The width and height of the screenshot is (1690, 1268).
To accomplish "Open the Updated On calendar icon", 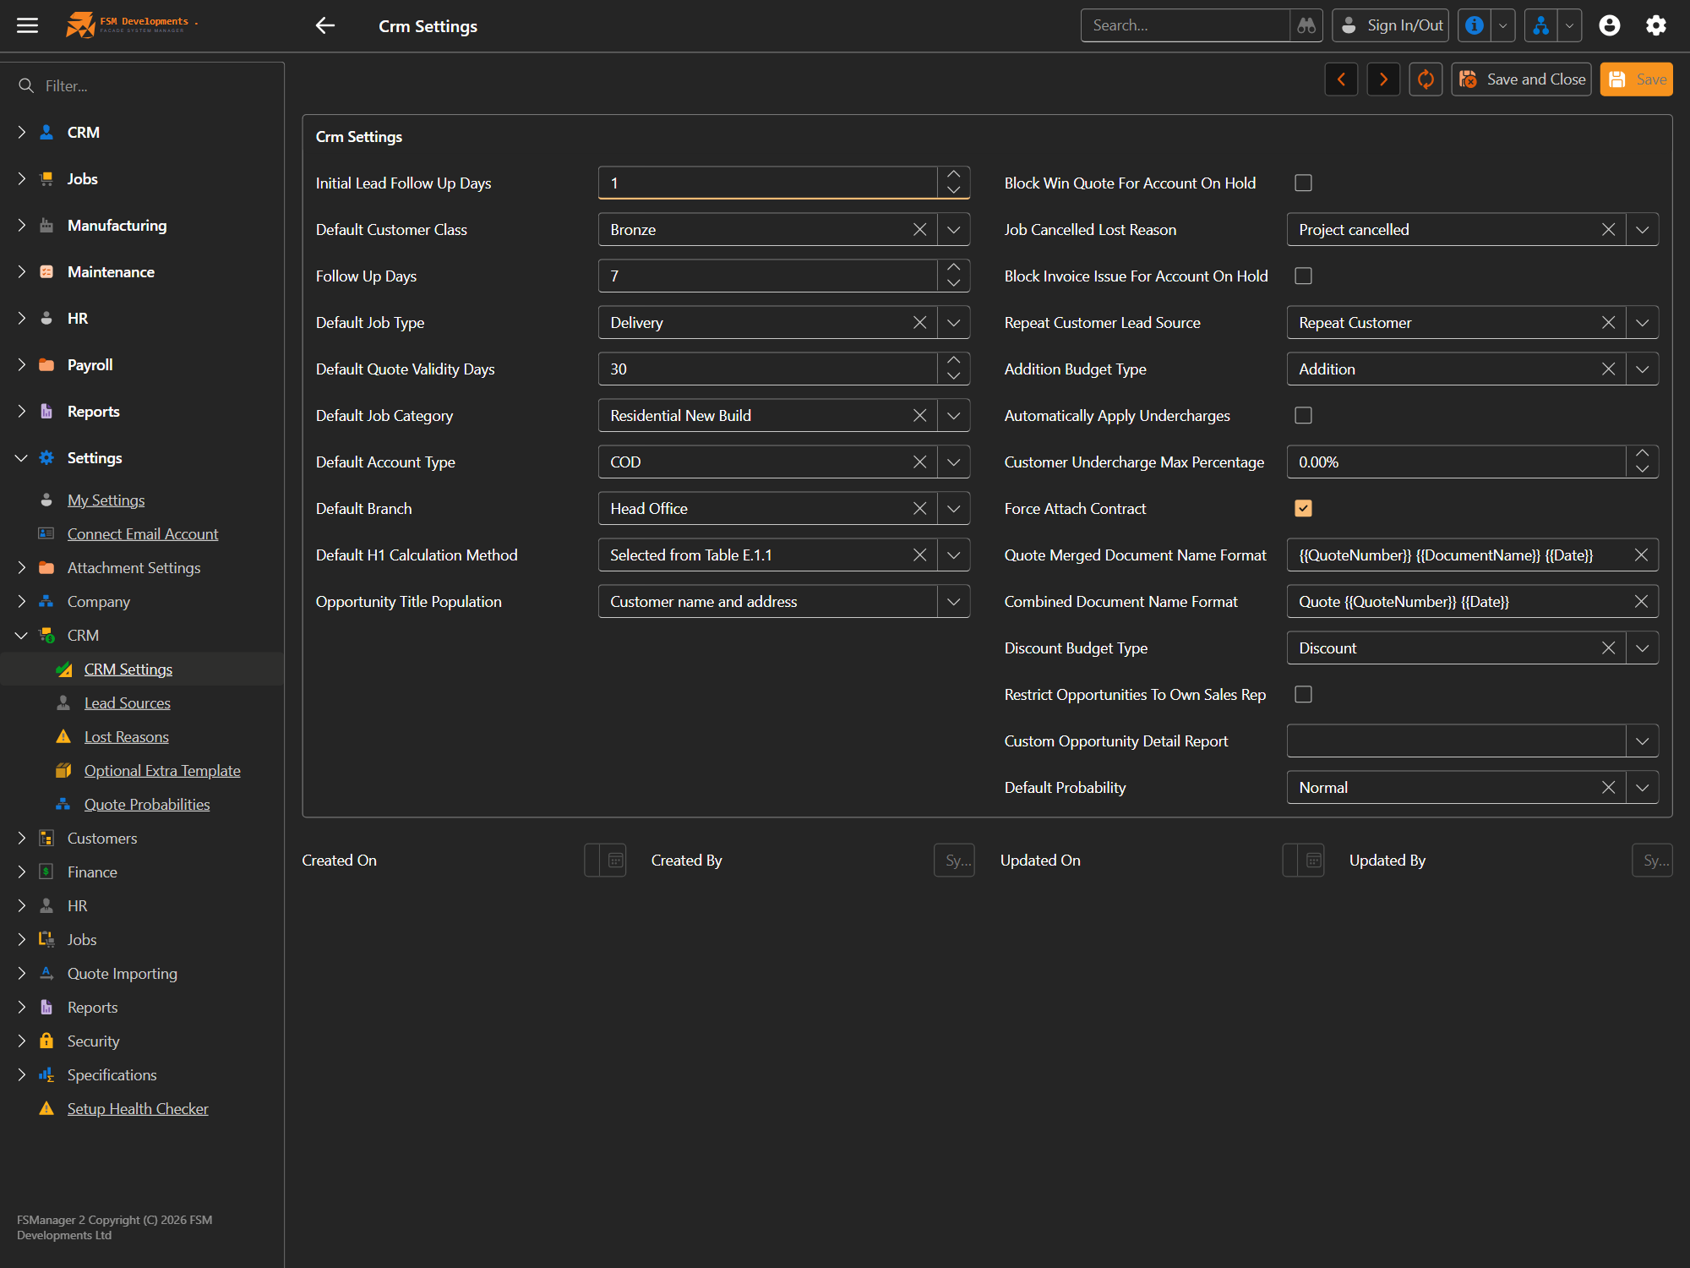I will tap(1314, 861).
